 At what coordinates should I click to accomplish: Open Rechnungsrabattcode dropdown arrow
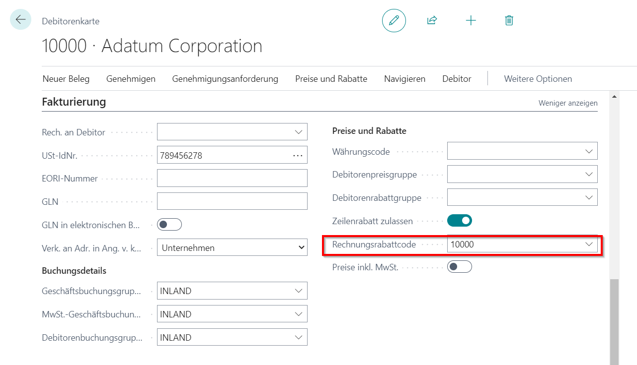tap(589, 244)
